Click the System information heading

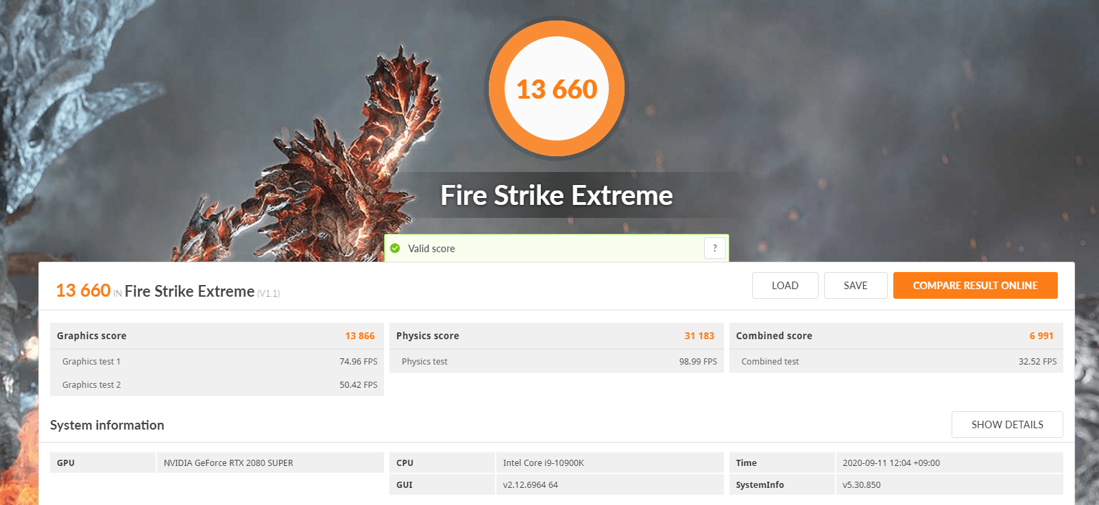click(x=107, y=425)
